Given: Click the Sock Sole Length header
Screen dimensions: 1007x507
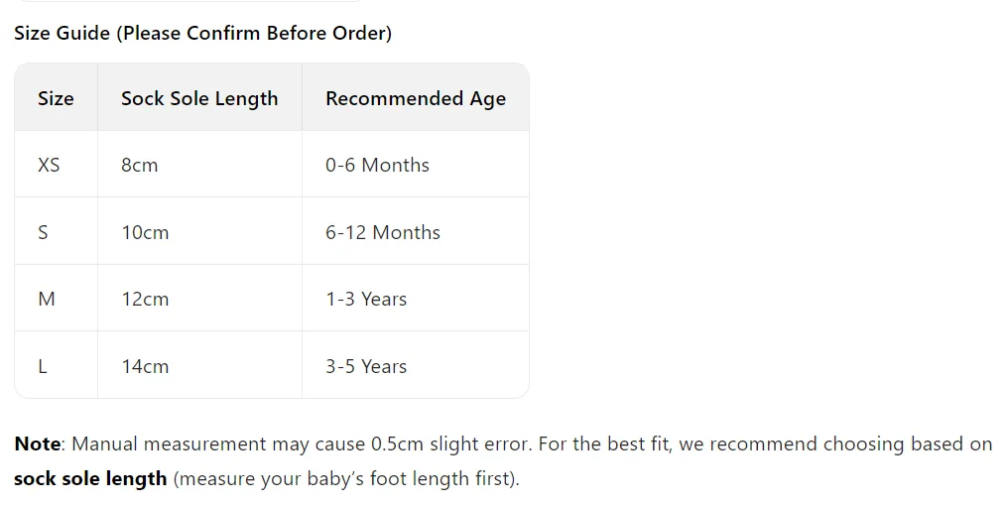Looking at the screenshot, I should [x=199, y=97].
